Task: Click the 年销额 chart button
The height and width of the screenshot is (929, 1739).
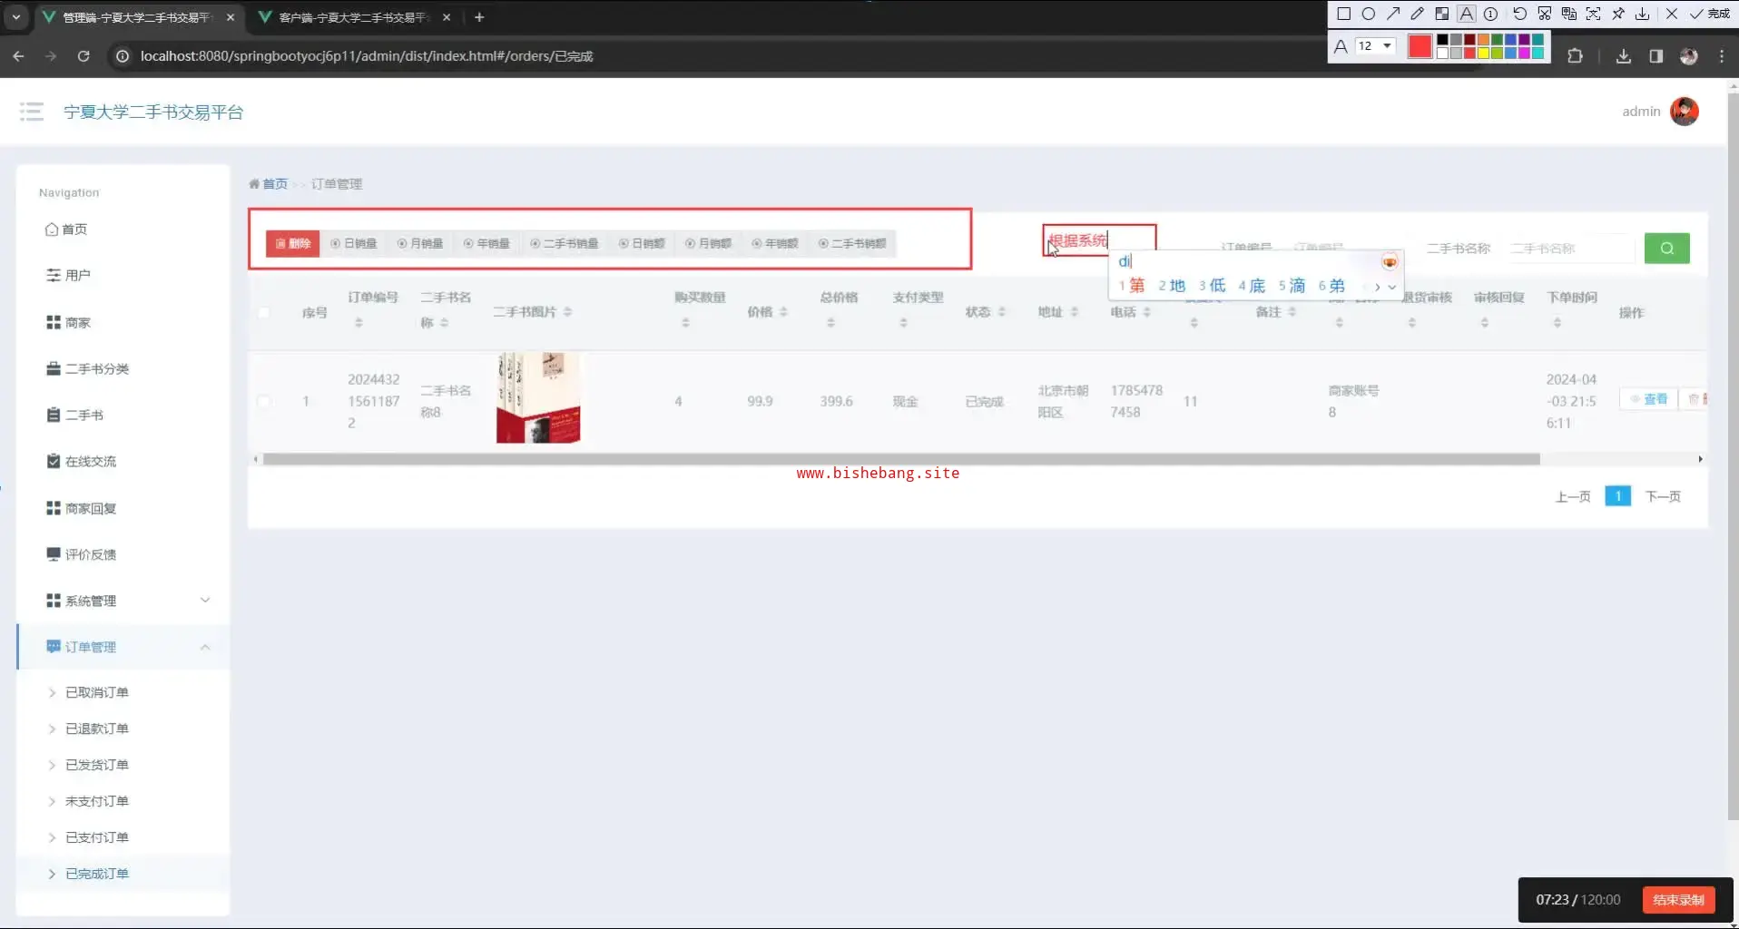Action: point(775,243)
